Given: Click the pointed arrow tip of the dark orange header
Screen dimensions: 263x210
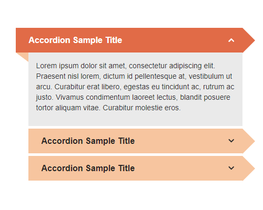Looking at the screenshot, I should pos(249,40).
